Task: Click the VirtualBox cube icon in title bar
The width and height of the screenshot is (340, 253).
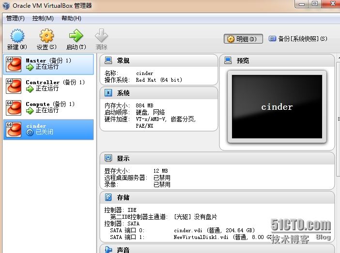Action: pos(6,6)
